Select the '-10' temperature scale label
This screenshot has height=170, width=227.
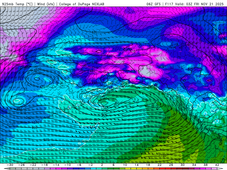[x=68, y=165]
